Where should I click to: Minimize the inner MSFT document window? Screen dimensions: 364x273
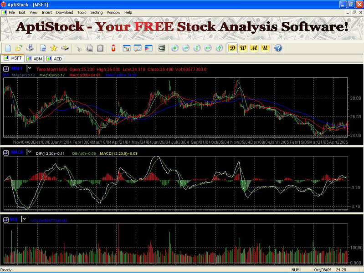pos(348,13)
